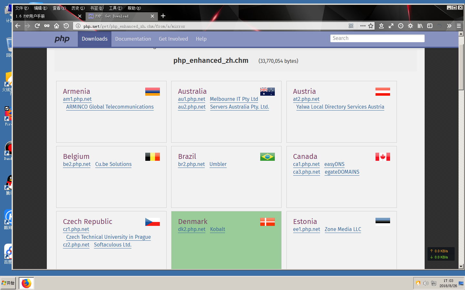Toggle the browser sidebar panel icon
The height and width of the screenshot is (290, 465).
[x=430, y=26]
